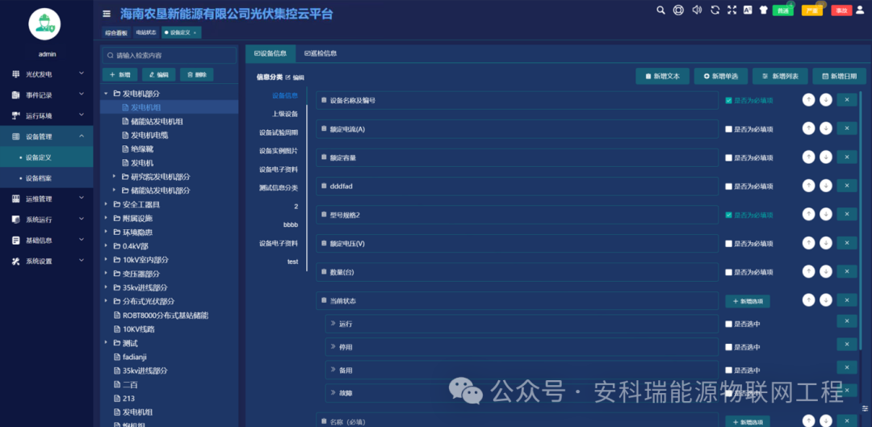The height and width of the screenshot is (427, 872).
Task: Uncheck required for 型号规格2
Action: pos(728,215)
